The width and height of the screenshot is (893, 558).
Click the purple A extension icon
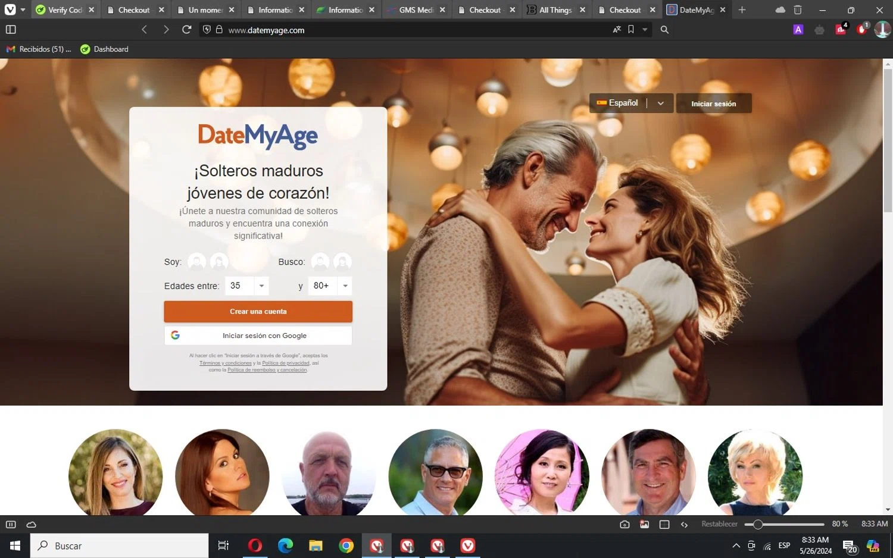798,29
